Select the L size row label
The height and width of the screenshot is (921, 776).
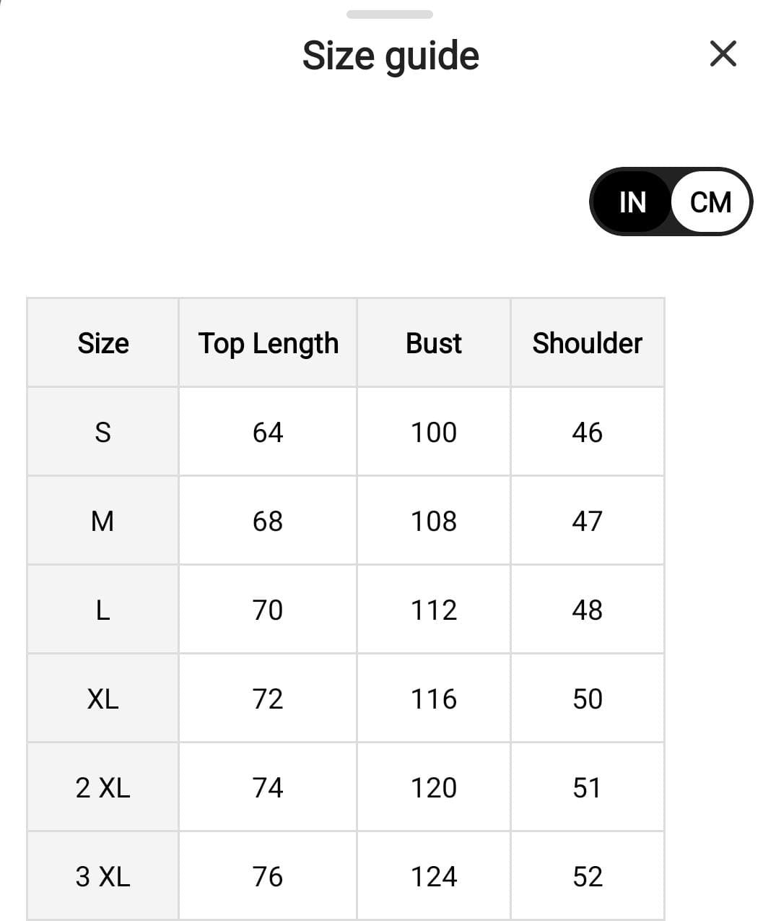[x=103, y=610]
